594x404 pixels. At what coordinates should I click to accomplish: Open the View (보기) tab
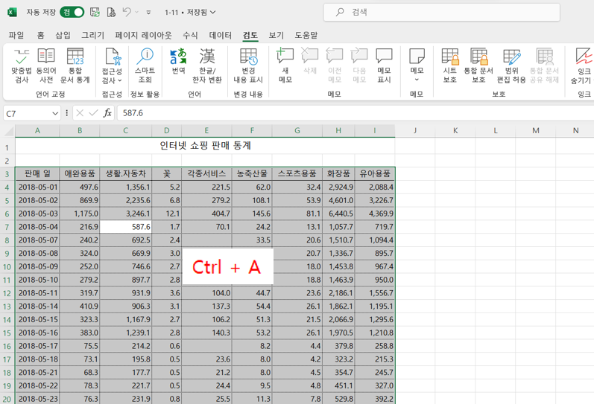click(277, 35)
